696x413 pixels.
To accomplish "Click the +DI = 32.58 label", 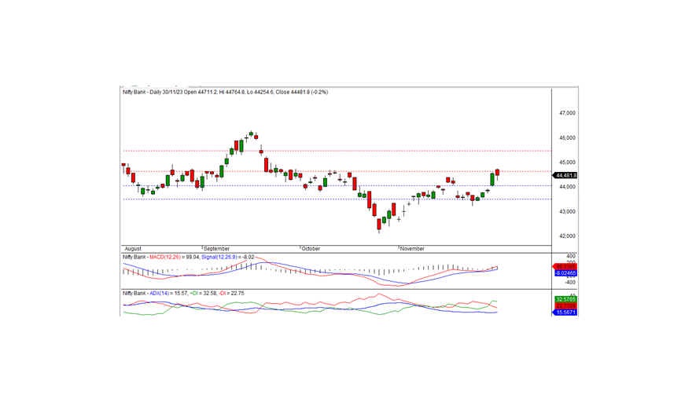I will tap(203, 294).
